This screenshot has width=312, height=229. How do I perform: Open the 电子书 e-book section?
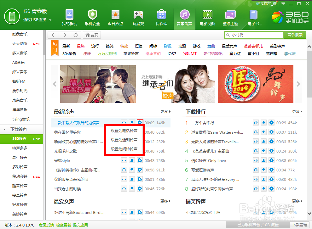[253, 18]
